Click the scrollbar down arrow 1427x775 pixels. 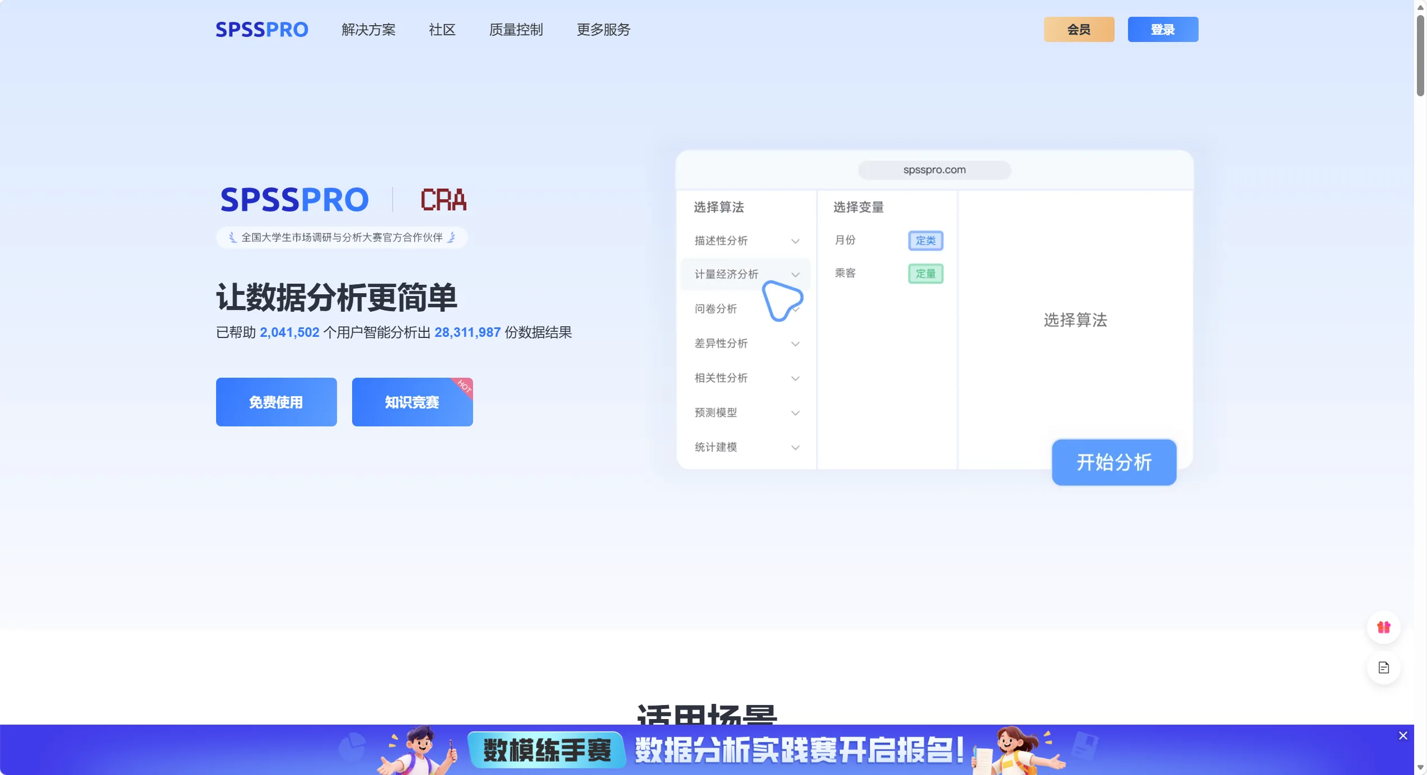tap(1420, 768)
